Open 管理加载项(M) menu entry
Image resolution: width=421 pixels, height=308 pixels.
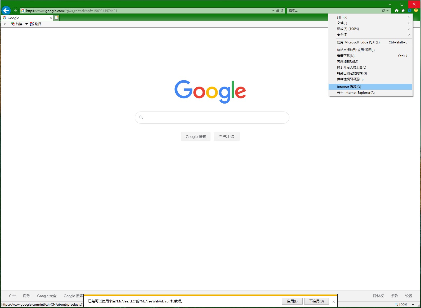[x=370, y=62]
